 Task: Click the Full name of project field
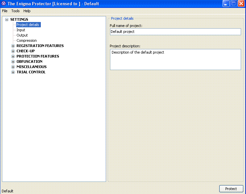point(176,32)
